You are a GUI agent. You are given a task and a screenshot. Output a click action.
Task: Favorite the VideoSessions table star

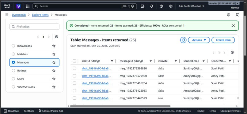pyautogui.click(x=54, y=87)
